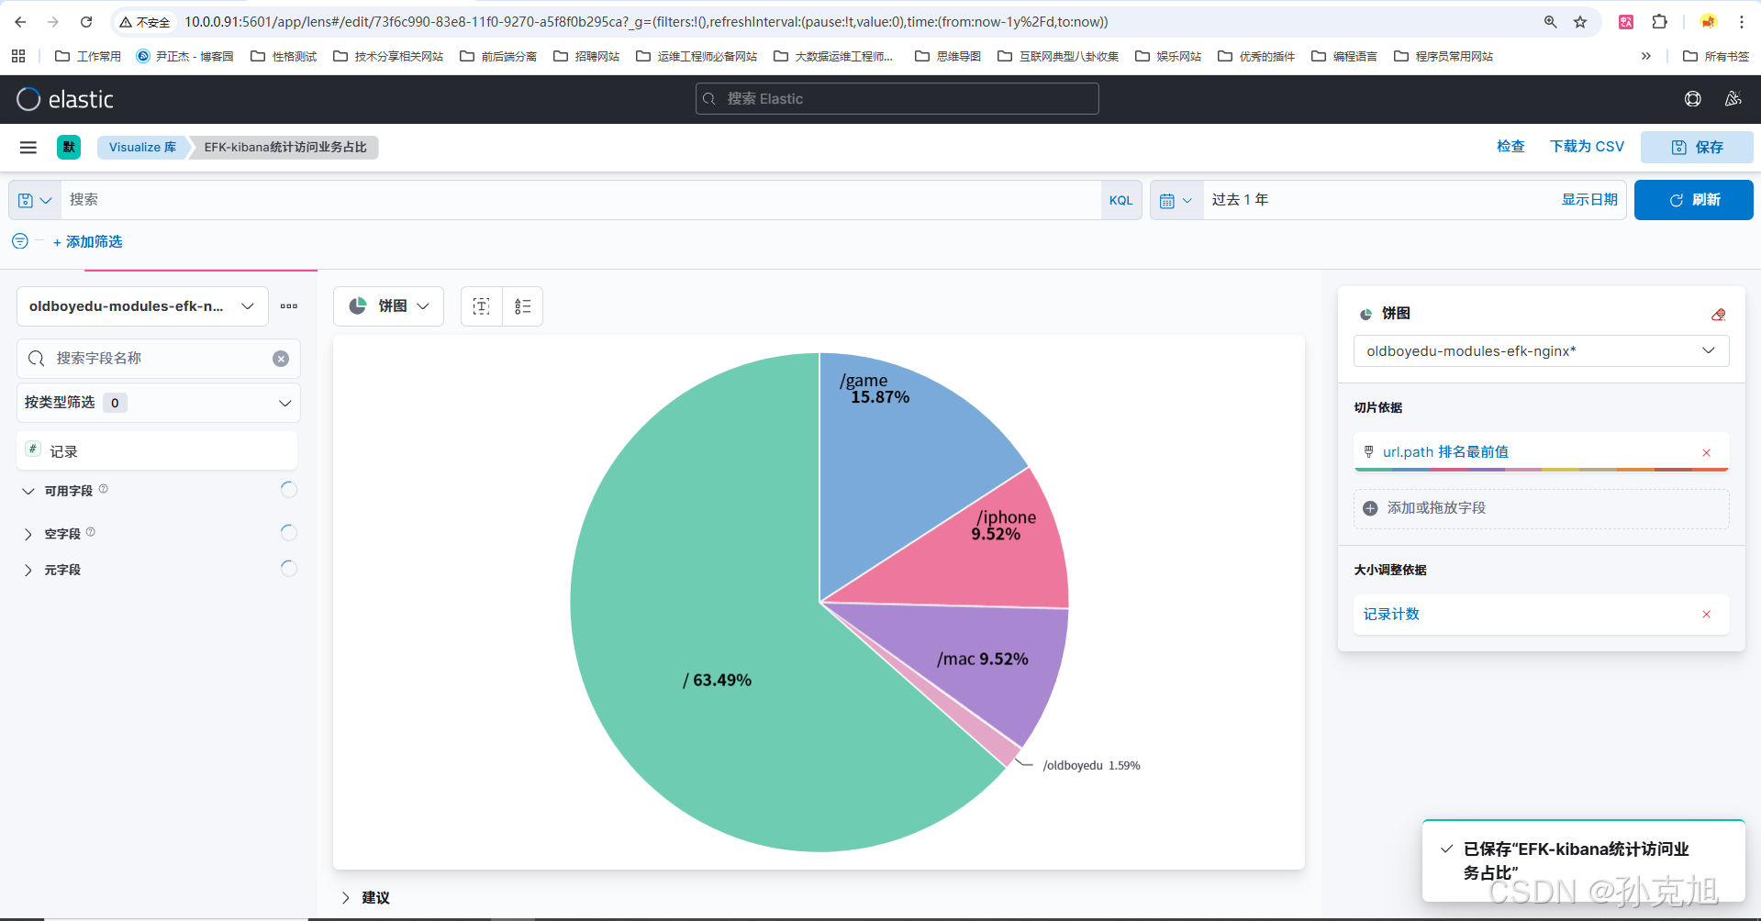The width and height of the screenshot is (1761, 921).
Task: Open the calendar quick date menu
Action: click(x=1176, y=200)
